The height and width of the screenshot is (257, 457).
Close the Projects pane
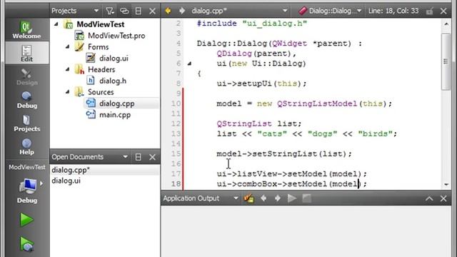pos(152,11)
